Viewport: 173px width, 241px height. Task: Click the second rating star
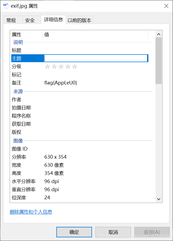pyautogui.click(x=54, y=66)
